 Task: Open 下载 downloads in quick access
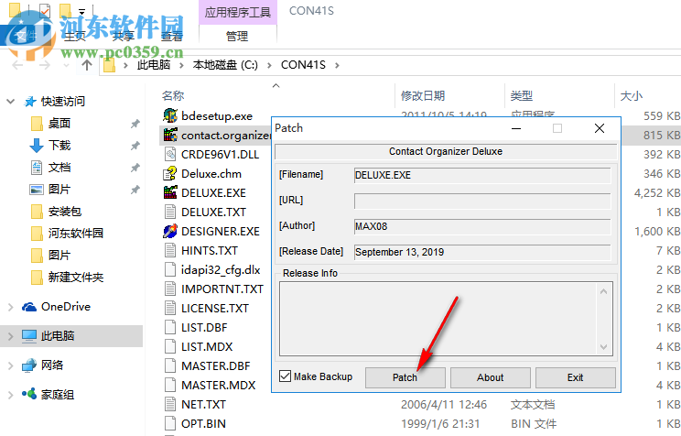click(x=59, y=146)
